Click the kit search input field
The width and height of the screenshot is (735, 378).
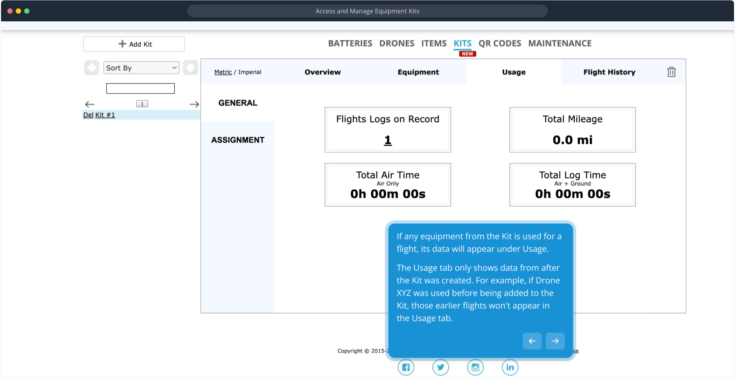(140, 88)
